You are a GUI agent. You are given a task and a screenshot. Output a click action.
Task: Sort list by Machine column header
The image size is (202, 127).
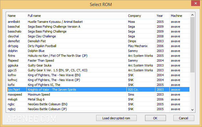coord(179,16)
